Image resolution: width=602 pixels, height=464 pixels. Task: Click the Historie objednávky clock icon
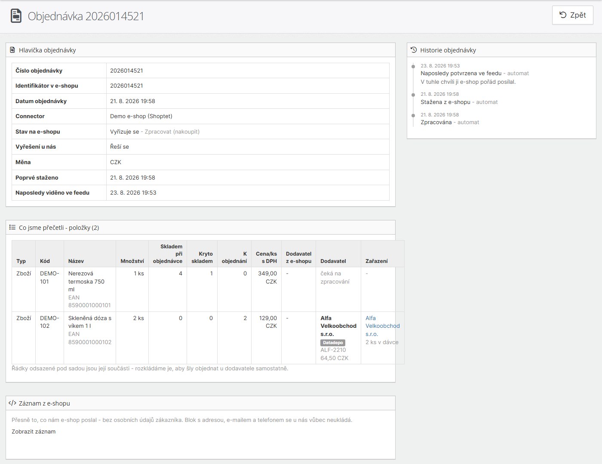tap(414, 50)
